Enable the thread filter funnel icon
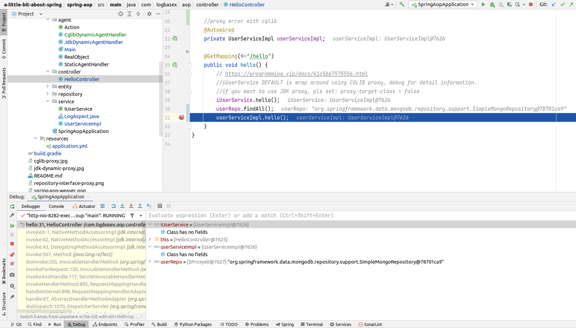This screenshot has height=328, width=576. [x=132, y=216]
